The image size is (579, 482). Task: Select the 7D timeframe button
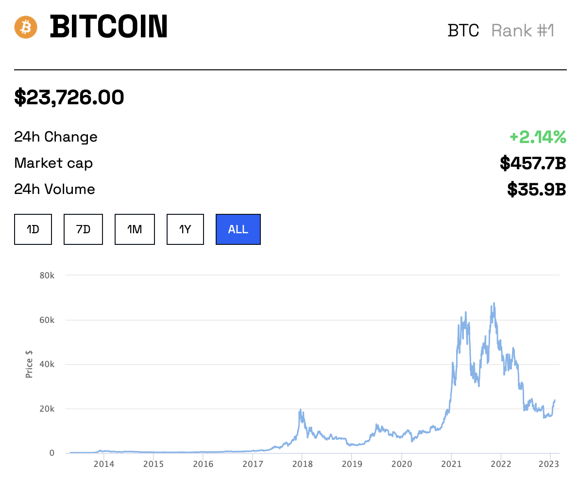[83, 229]
